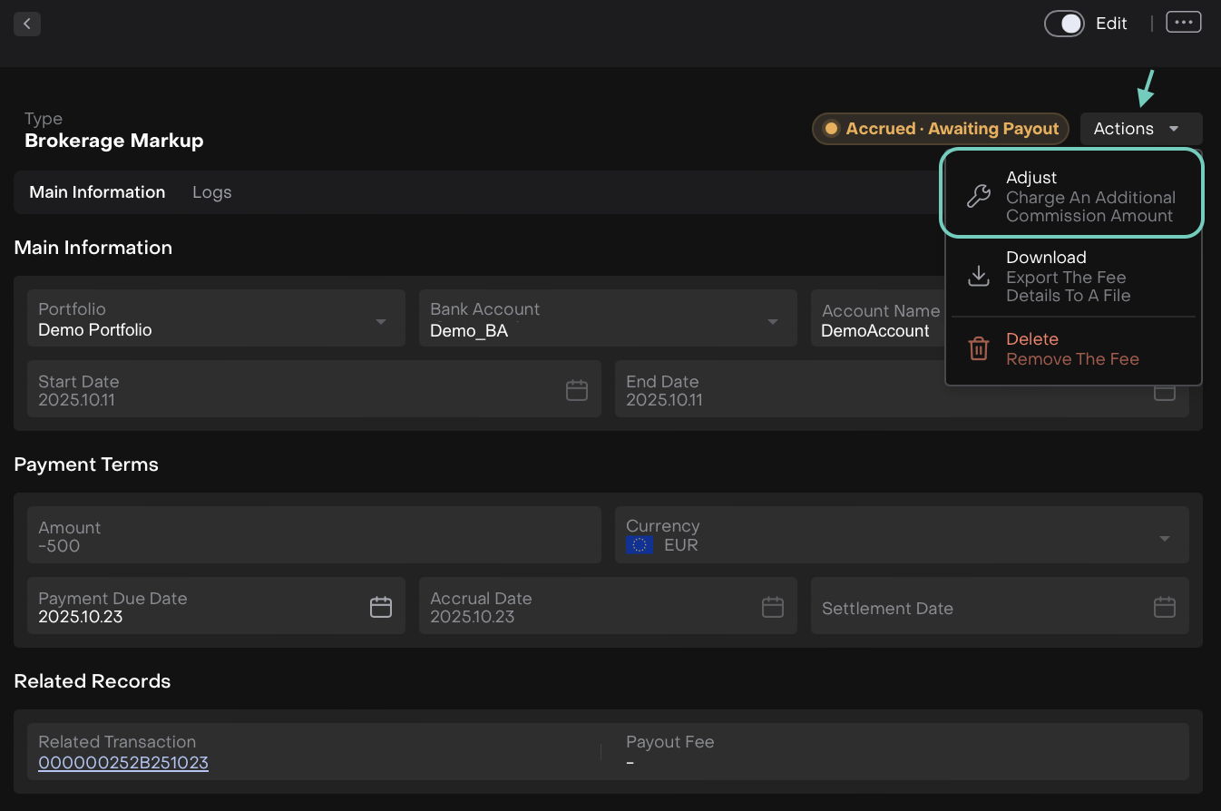1221x811 pixels.
Task: Click the download arrow icon
Action: pos(978,276)
